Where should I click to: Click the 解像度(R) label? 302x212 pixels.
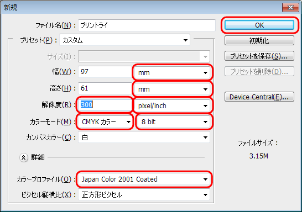(x=59, y=105)
